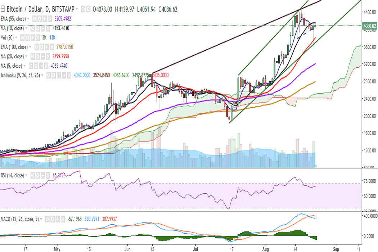Image resolution: width=378 pixels, height=252 pixels.
Task: Click the EMA (55, close) label
Action: [13, 19]
